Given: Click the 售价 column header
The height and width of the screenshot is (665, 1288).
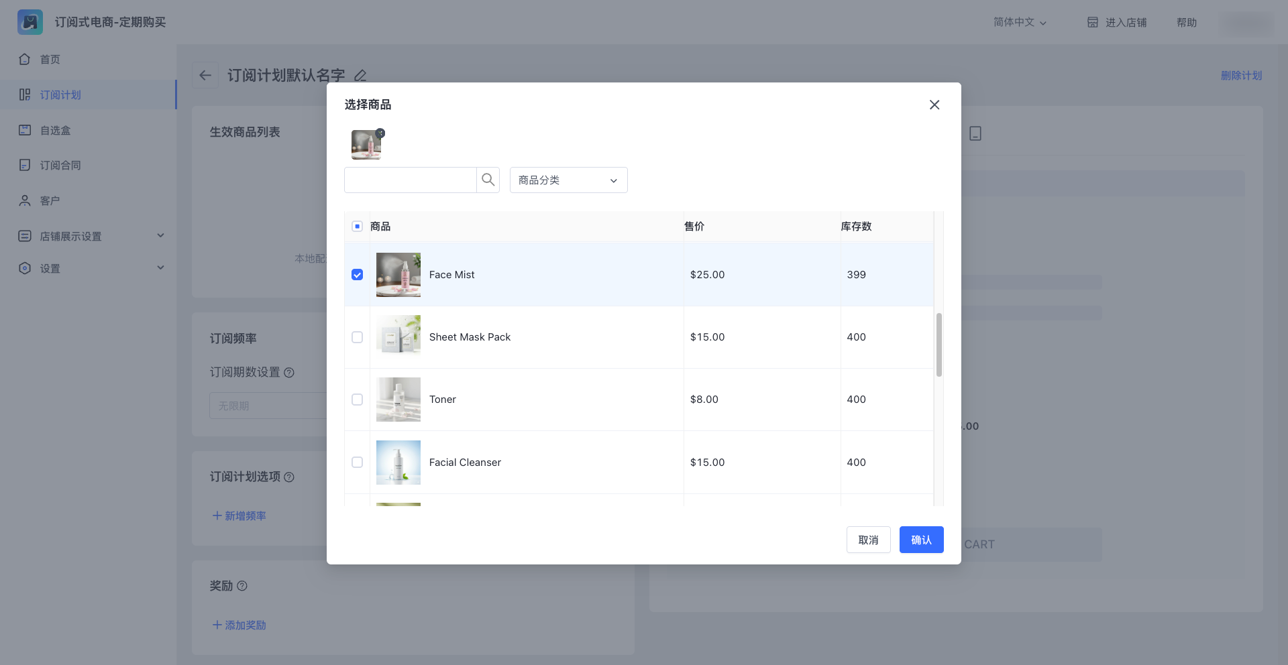Looking at the screenshot, I should pyautogui.click(x=694, y=227).
